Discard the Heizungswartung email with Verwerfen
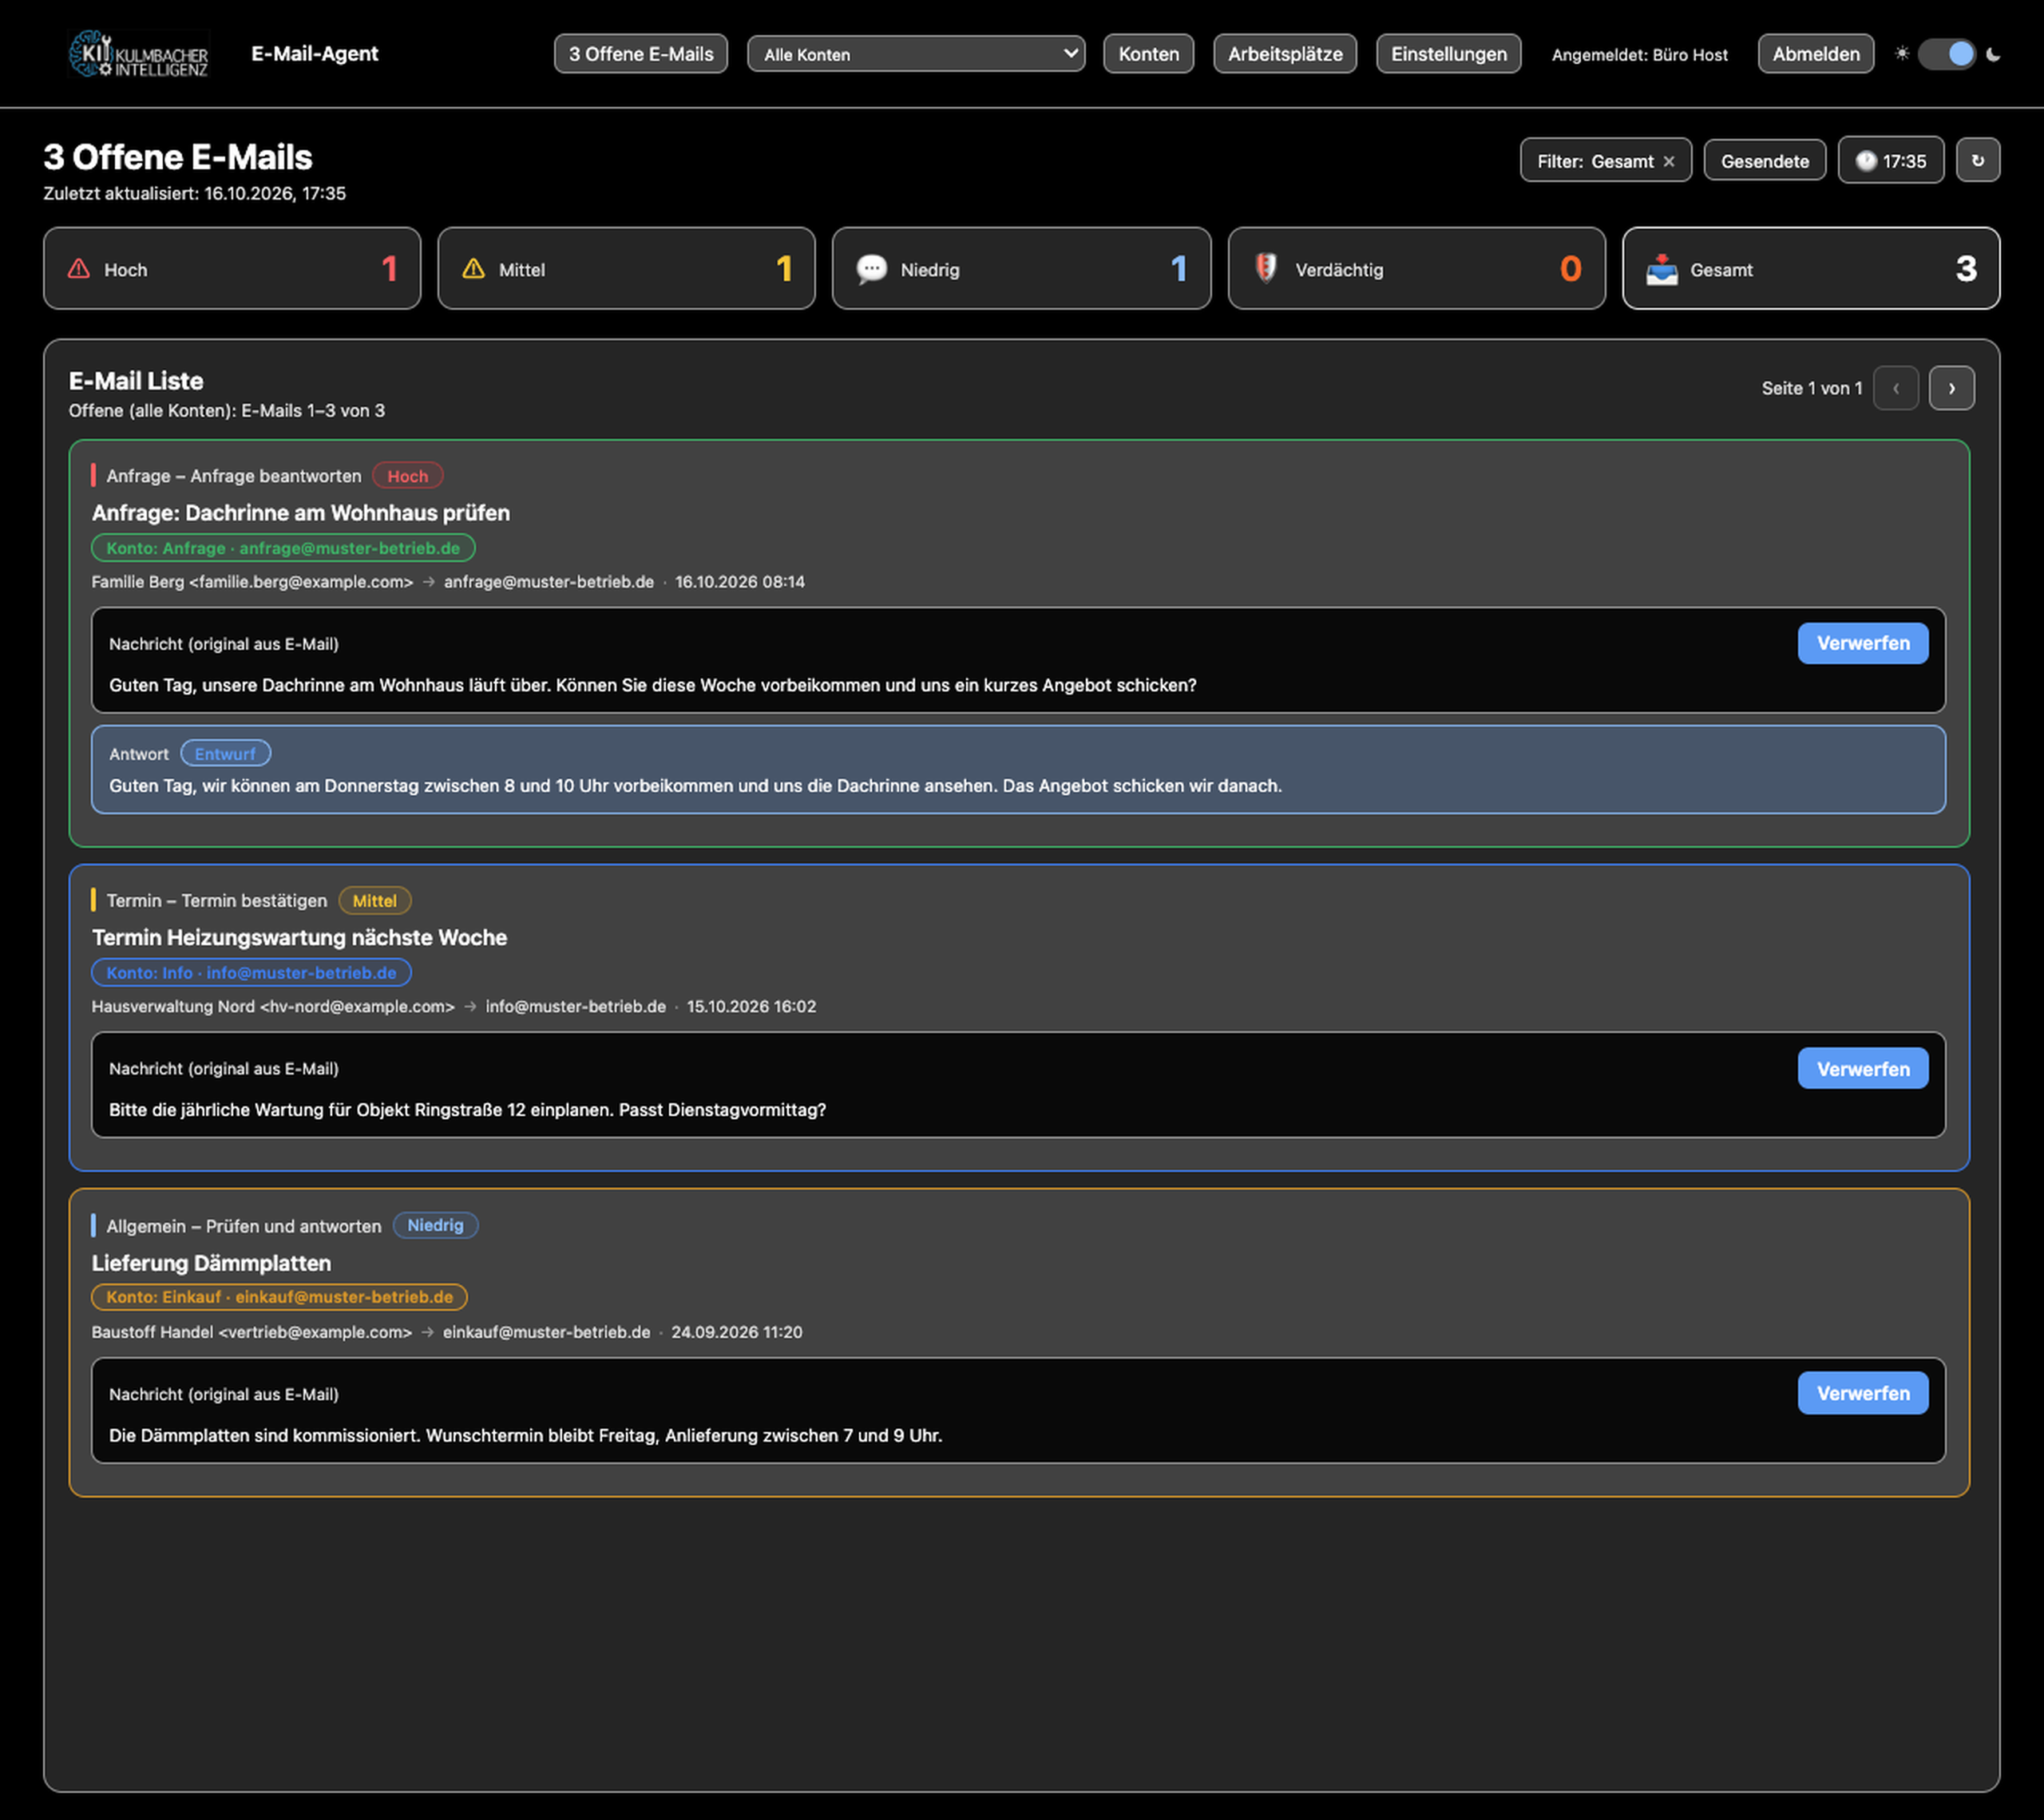The width and height of the screenshot is (2044, 1820). pos(1862,1068)
